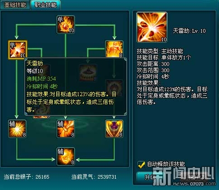Click the 自动释放该技能 label text
The image size is (219, 190).
tap(166, 164)
